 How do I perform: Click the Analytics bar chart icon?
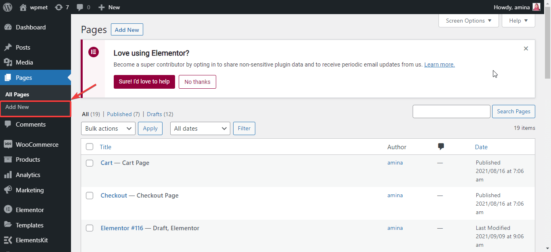pos(8,175)
